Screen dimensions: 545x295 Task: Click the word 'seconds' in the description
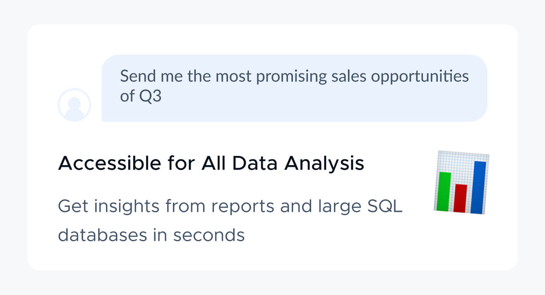pyautogui.click(x=209, y=235)
